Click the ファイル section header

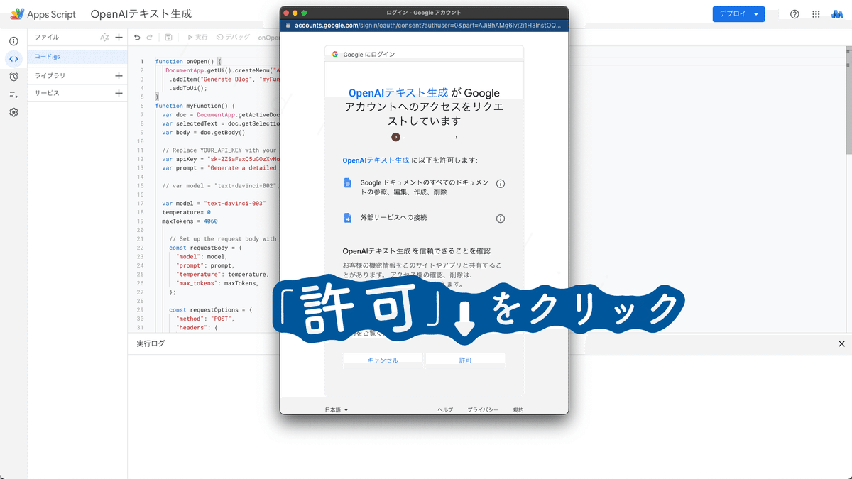(47, 37)
